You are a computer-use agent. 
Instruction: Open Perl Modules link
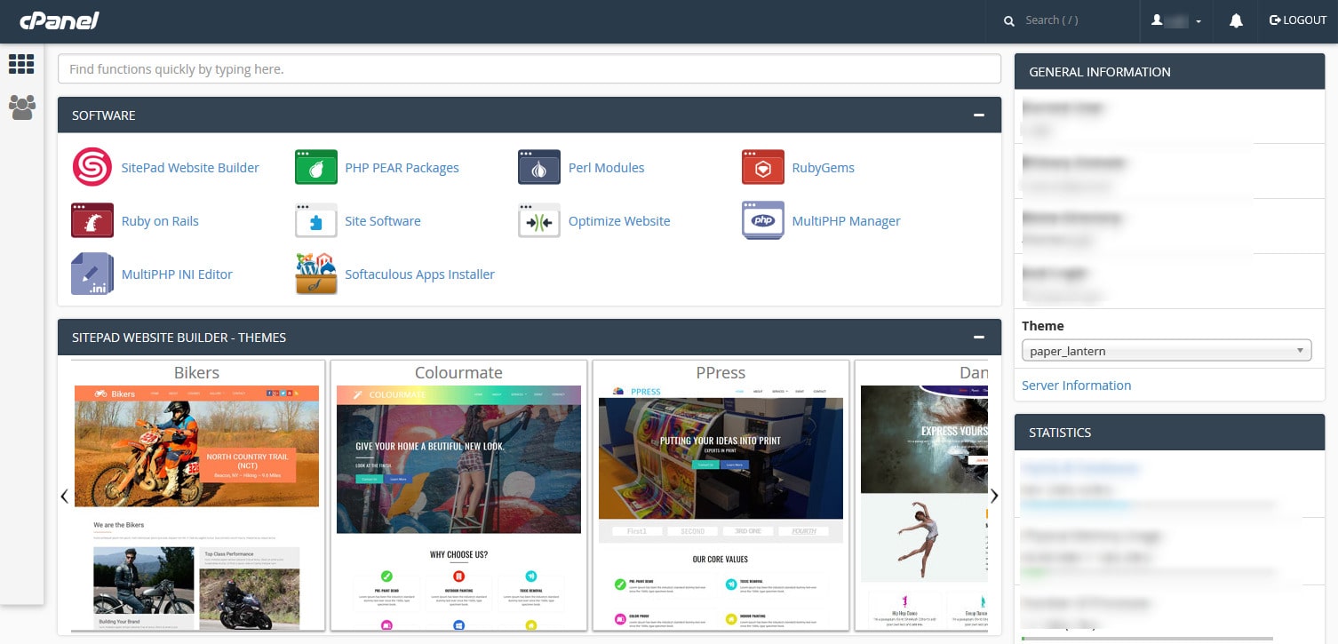606,168
